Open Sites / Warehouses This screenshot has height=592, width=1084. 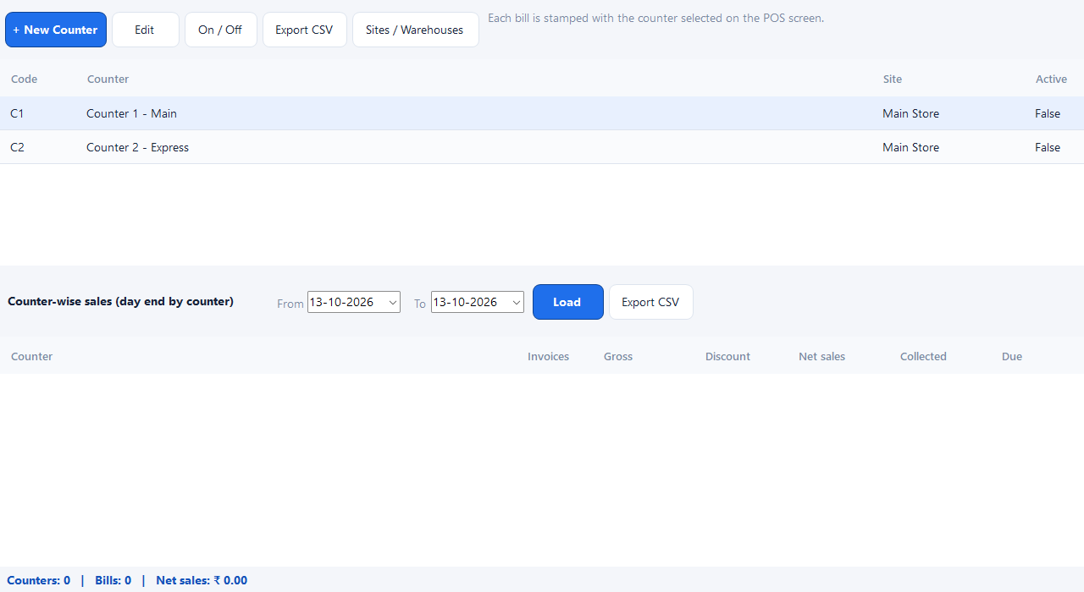[x=415, y=30]
